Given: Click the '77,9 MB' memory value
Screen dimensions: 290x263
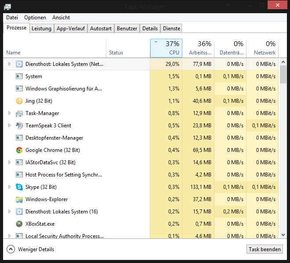Looking at the screenshot, I should tap(202, 64).
